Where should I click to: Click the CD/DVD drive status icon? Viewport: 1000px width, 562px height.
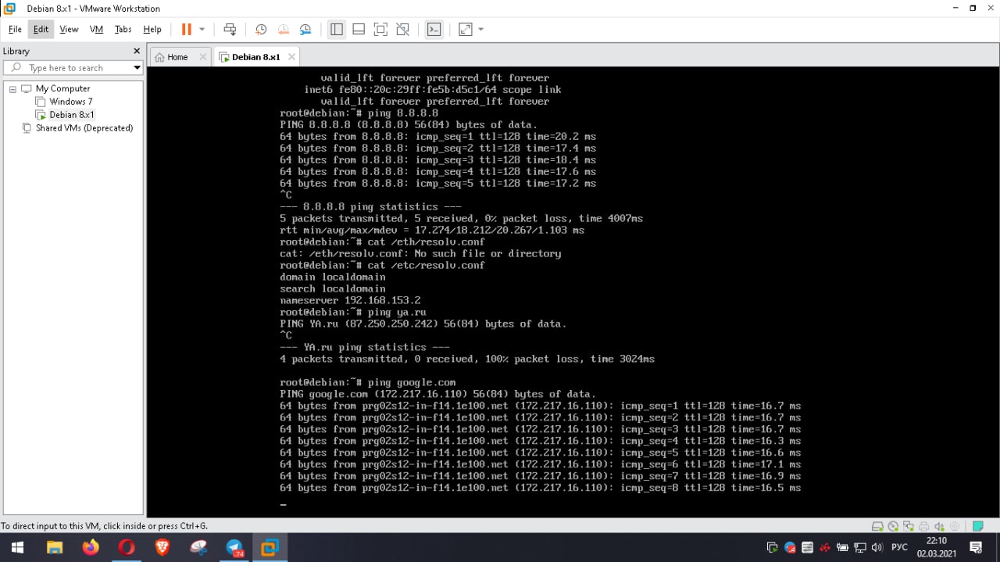[x=893, y=526]
